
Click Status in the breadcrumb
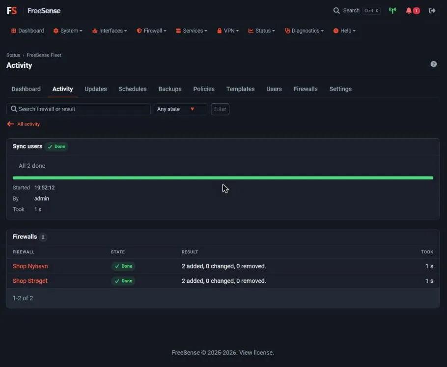[13, 55]
